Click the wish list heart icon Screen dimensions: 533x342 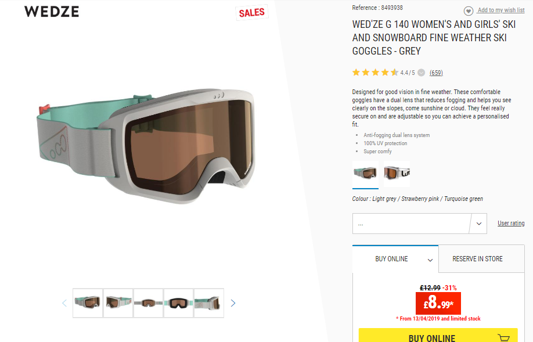[469, 11]
